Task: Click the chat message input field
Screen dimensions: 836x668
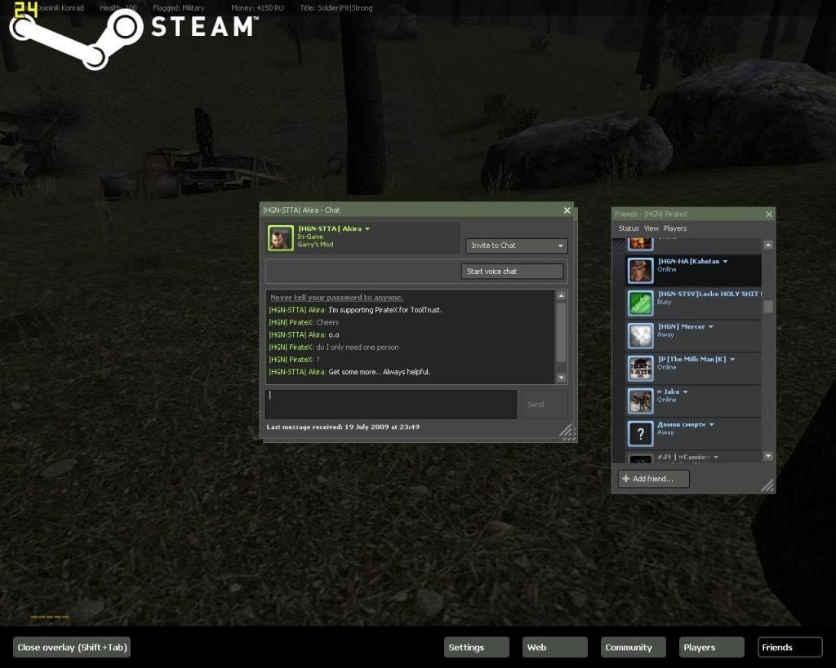Action: tap(391, 405)
